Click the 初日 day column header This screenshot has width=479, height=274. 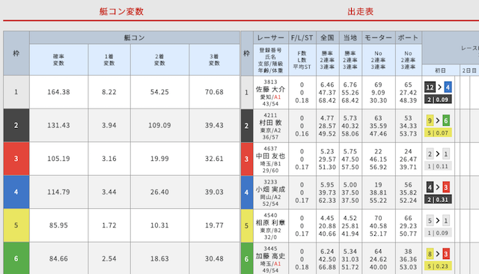(x=441, y=70)
